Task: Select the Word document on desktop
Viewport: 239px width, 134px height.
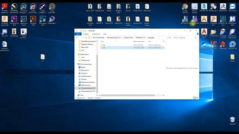Action: tap(5, 46)
